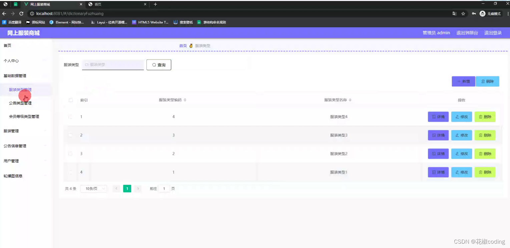The image size is (510, 248).
Task: Open 详情 for 服装类型2
Action: coord(438,154)
